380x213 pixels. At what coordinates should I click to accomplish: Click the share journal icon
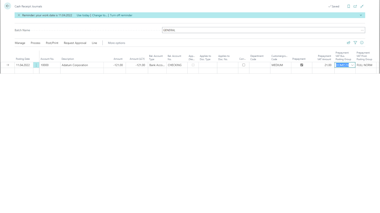349,43
